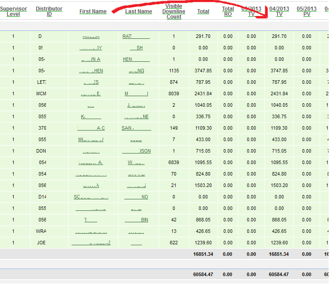
Task: Sort by Distributor ID column header
Action: (x=49, y=11)
